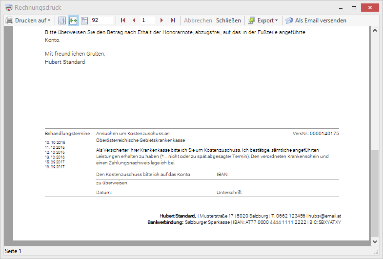Go to the first page

(x=123, y=20)
